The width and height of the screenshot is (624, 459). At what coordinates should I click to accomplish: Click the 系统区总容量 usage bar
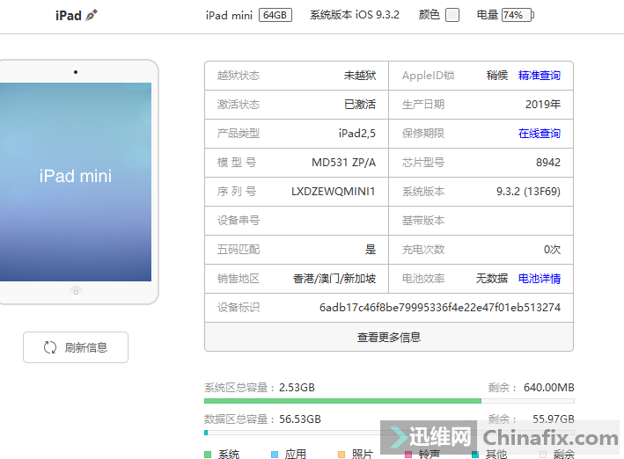(x=388, y=401)
